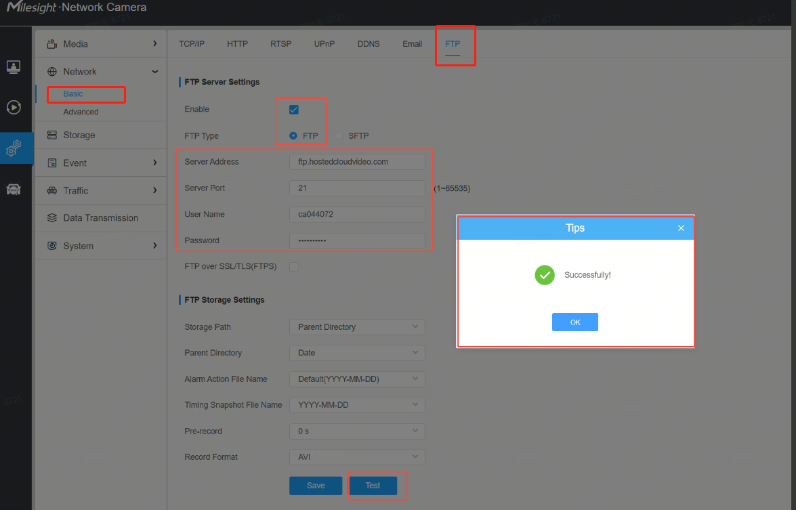Viewport: 796px width, 510px height.
Task: Open the playback icon in left bar
Action: tap(13, 107)
